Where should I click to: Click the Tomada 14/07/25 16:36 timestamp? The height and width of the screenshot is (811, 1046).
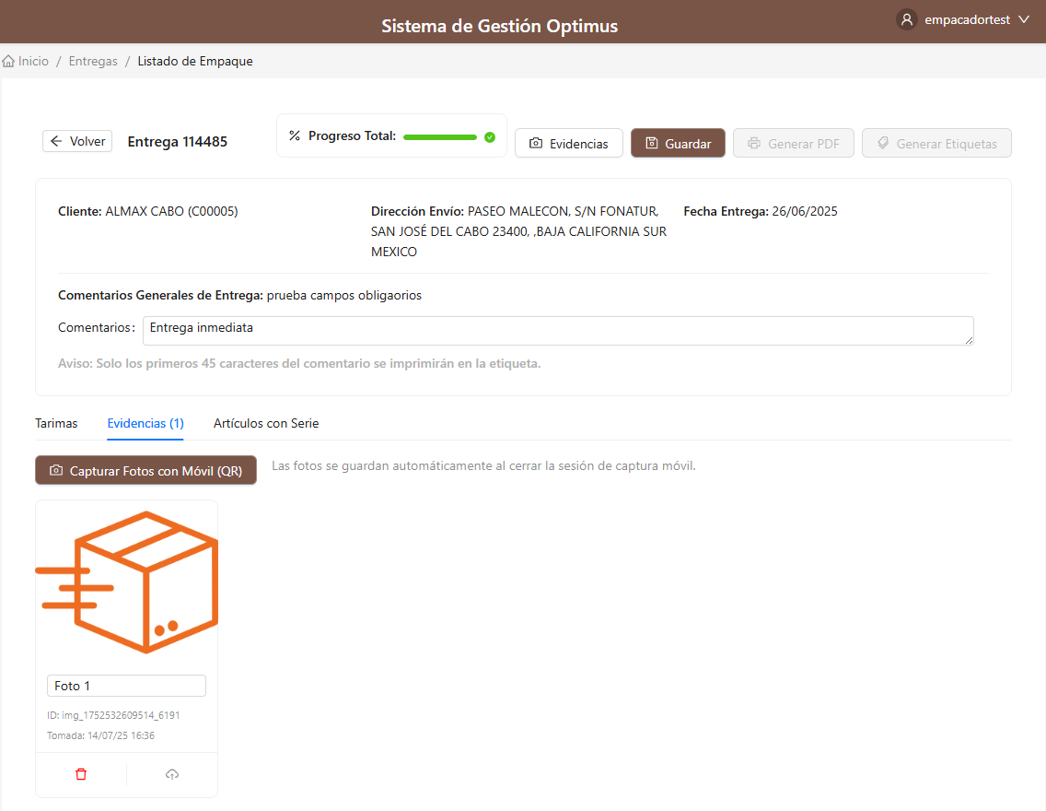pos(100,735)
